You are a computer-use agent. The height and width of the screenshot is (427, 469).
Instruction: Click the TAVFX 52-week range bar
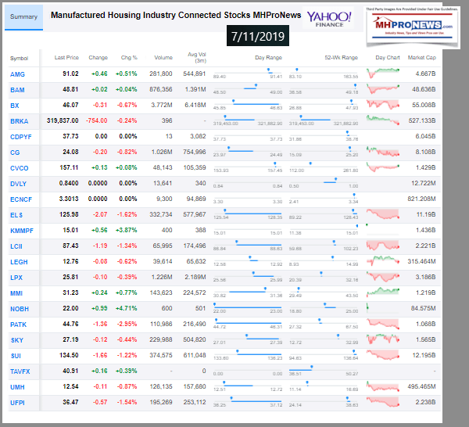324,370
